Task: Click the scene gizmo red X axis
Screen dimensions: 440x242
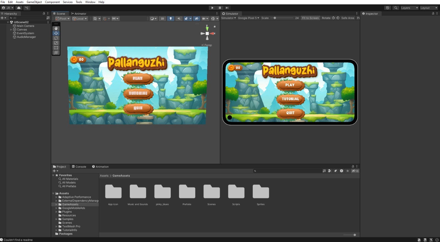Action: (213, 33)
